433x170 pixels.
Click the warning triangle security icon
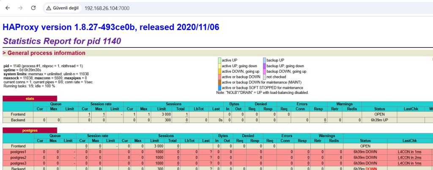click(49, 8)
